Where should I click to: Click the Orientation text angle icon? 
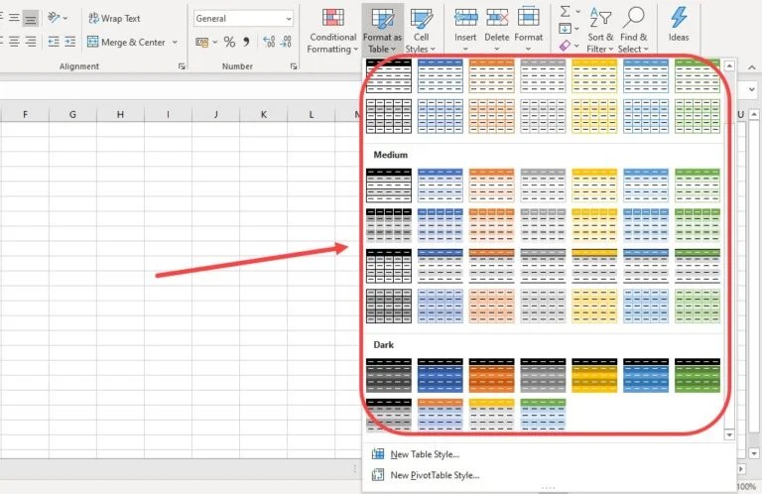(54, 18)
